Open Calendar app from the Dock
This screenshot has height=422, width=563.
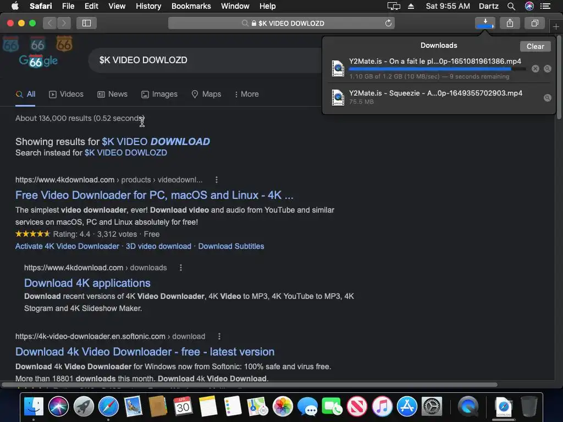183,407
